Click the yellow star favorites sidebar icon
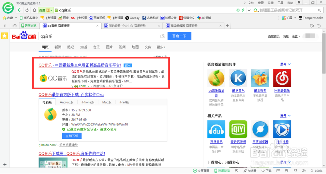This screenshot has height=174, width=326. 4,36
